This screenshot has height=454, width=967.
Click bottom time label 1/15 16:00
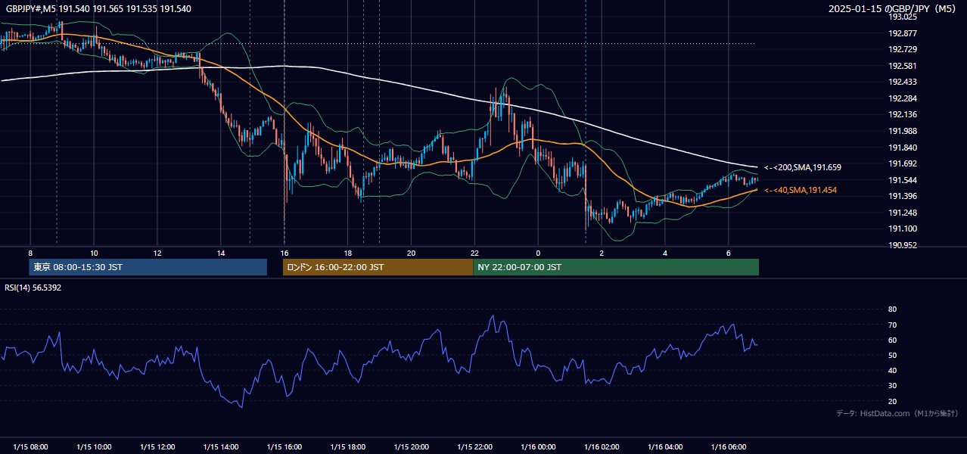[285, 447]
